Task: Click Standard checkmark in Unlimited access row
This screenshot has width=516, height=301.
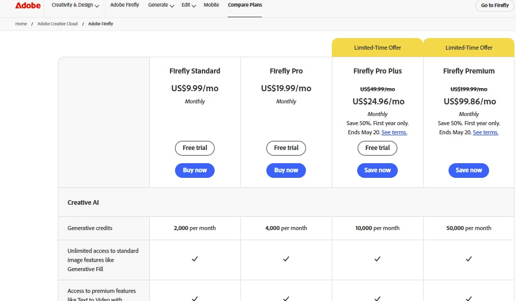Action: 195,259
